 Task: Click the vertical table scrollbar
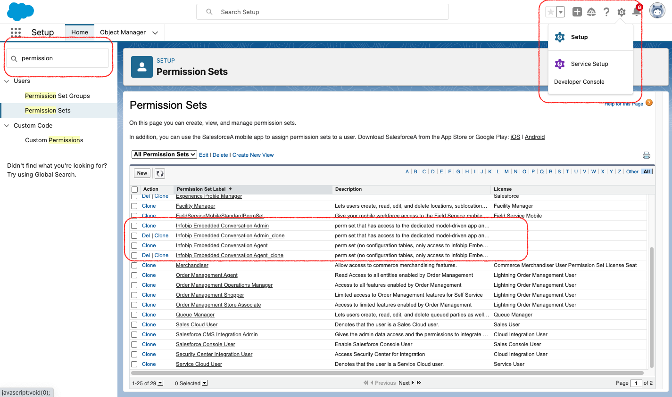point(652,307)
